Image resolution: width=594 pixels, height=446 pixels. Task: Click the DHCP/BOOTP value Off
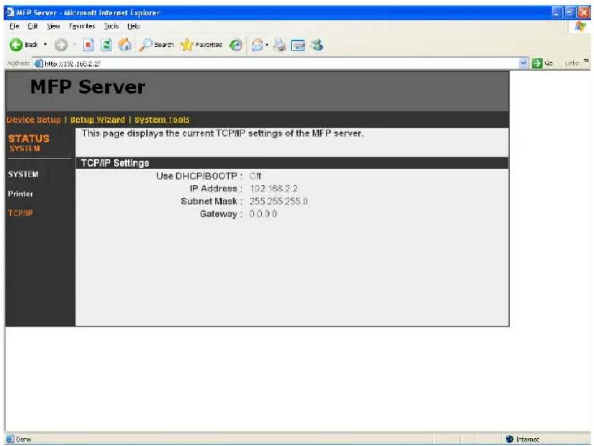click(x=255, y=176)
